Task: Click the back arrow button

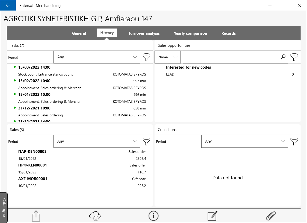Action: coord(8,5)
